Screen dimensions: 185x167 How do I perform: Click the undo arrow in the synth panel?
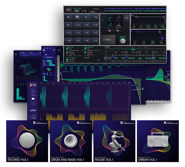(46, 55)
